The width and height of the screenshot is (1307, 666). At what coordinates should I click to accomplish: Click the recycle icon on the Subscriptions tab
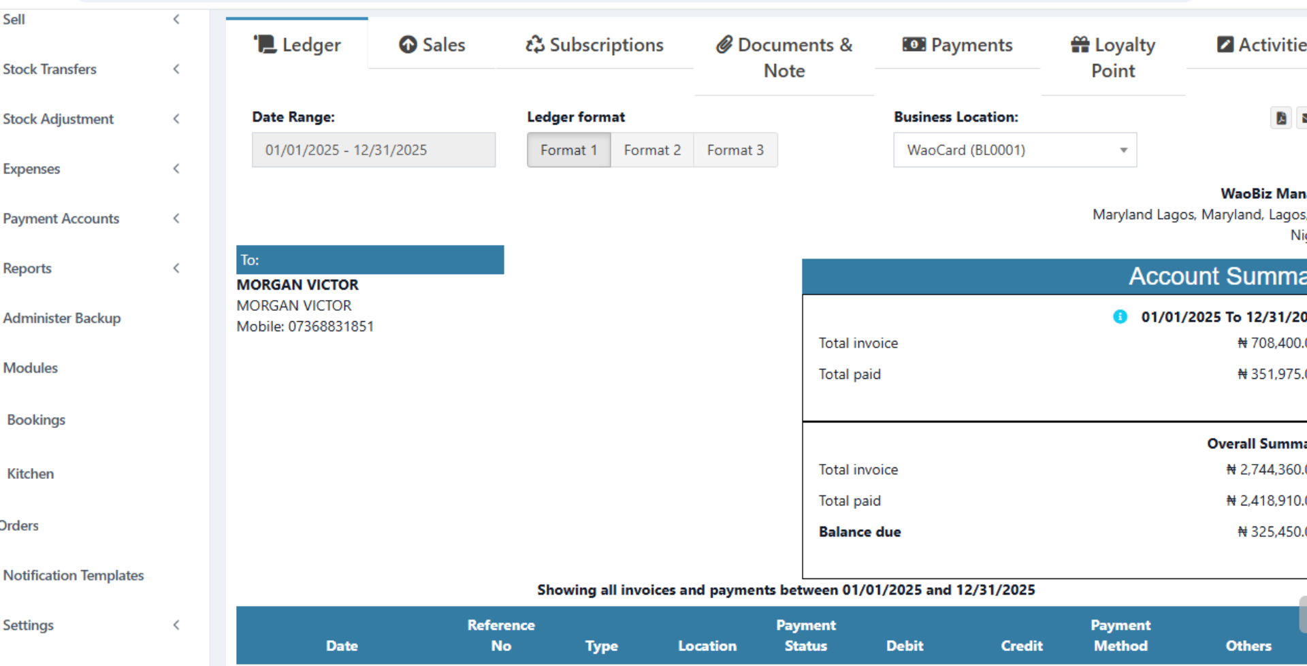click(x=534, y=44)
